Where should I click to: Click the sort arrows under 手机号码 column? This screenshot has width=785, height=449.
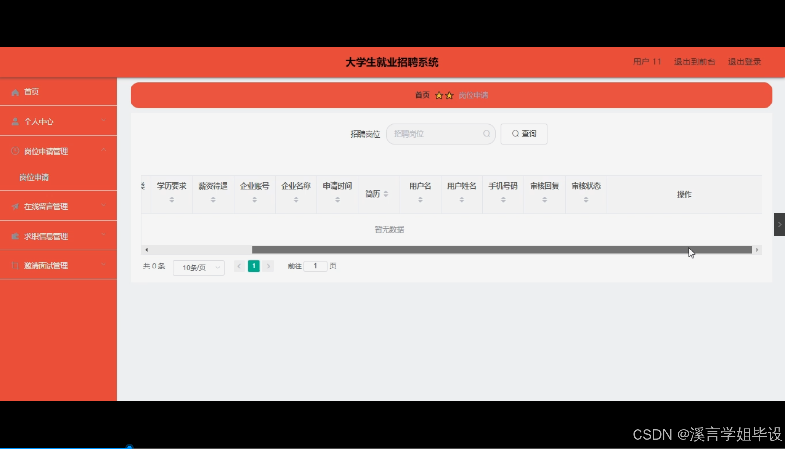[x=503, y=200]
